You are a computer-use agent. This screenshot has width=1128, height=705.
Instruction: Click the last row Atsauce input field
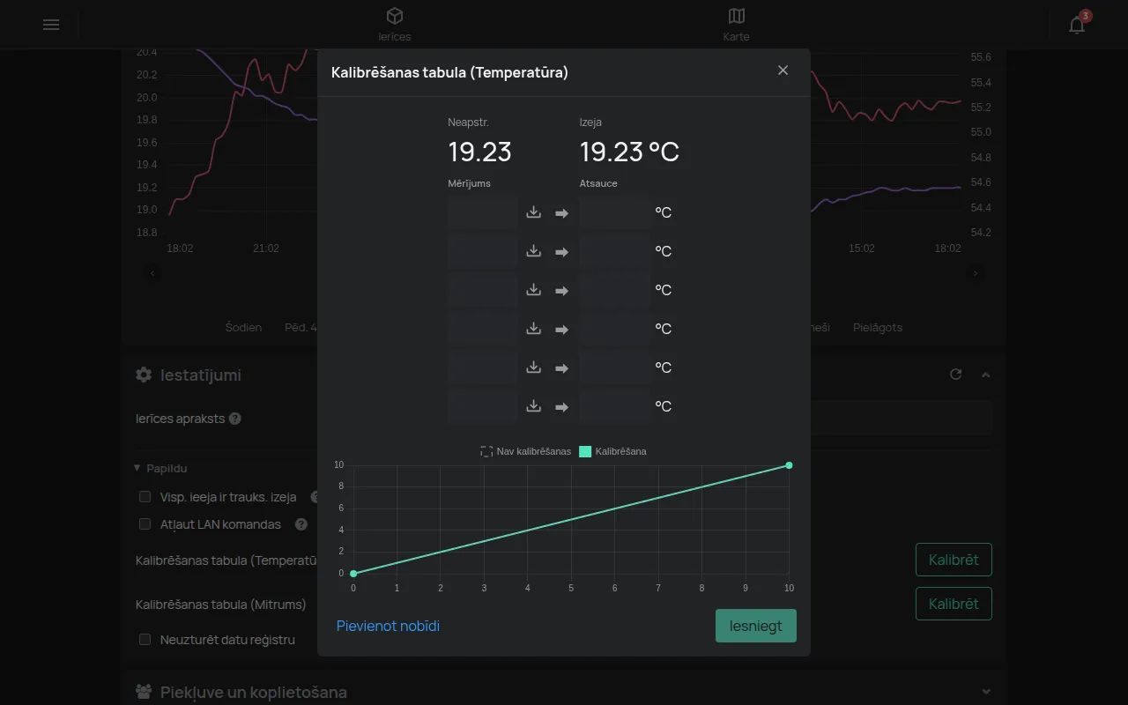615,406
